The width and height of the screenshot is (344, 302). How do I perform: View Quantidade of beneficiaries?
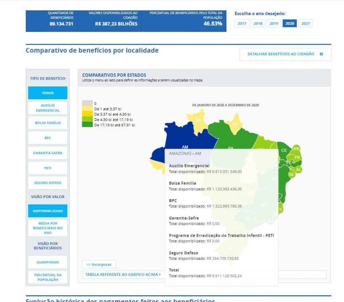(48, 262)
